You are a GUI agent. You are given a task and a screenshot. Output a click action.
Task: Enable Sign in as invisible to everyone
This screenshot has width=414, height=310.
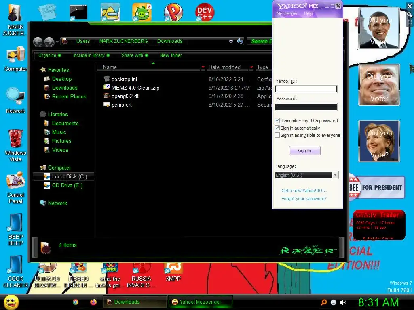pos(277,135)
